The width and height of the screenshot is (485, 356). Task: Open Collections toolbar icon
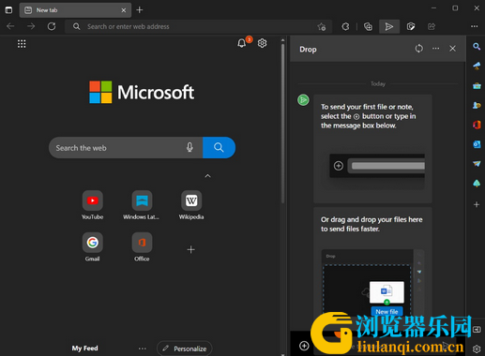368,27
